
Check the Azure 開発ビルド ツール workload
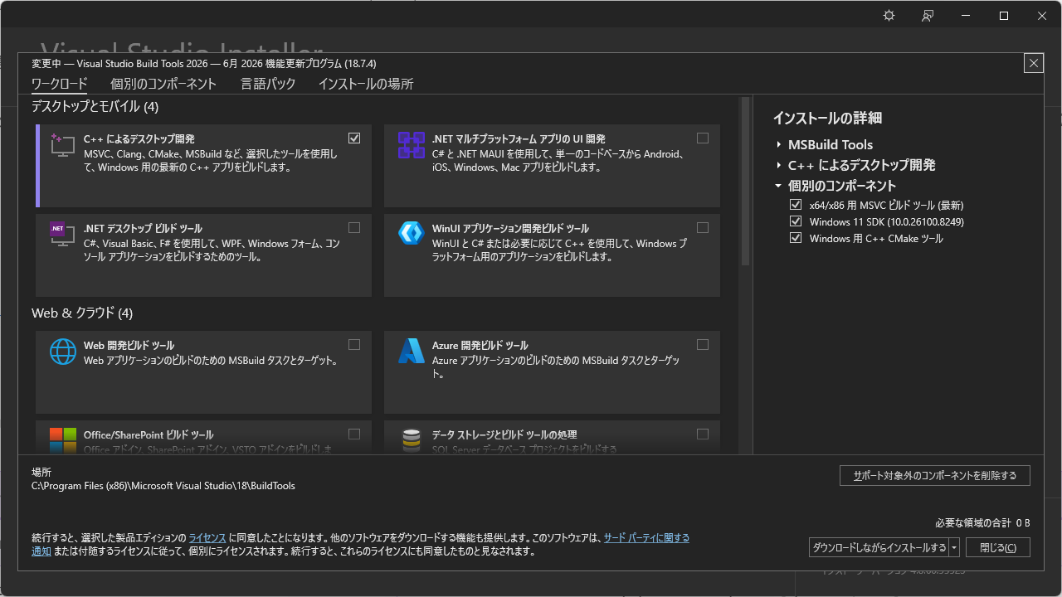point(703,345)
